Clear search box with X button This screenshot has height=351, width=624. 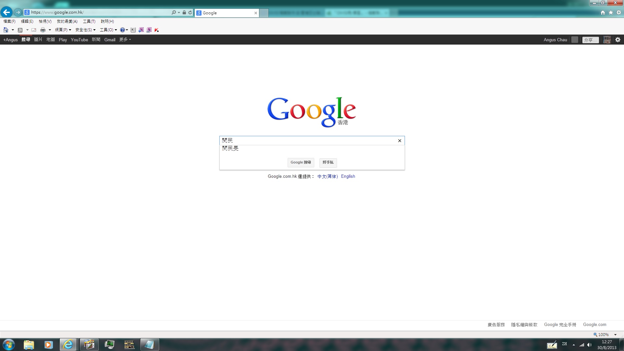[x=399, y=141]
